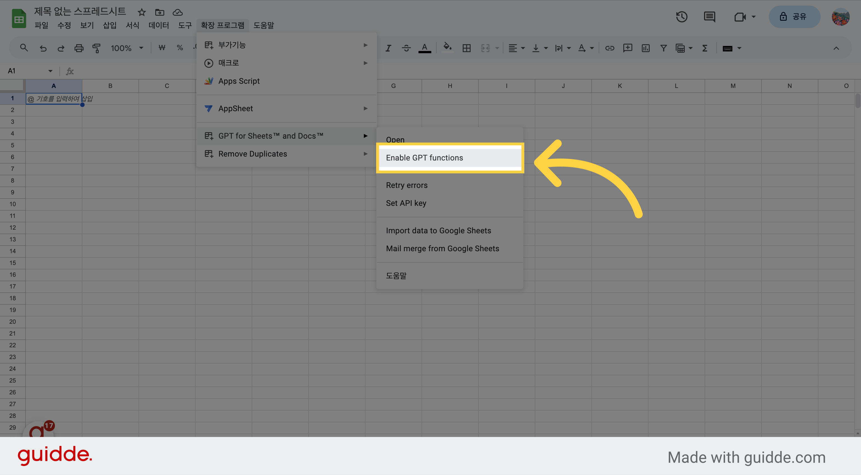Select Enable GPT functions

point(450,158)
